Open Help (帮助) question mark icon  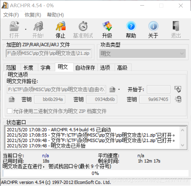click(x=131, y=26)
